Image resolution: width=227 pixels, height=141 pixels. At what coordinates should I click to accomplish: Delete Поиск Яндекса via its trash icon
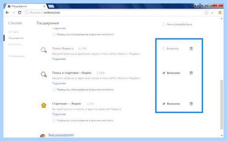191,49
